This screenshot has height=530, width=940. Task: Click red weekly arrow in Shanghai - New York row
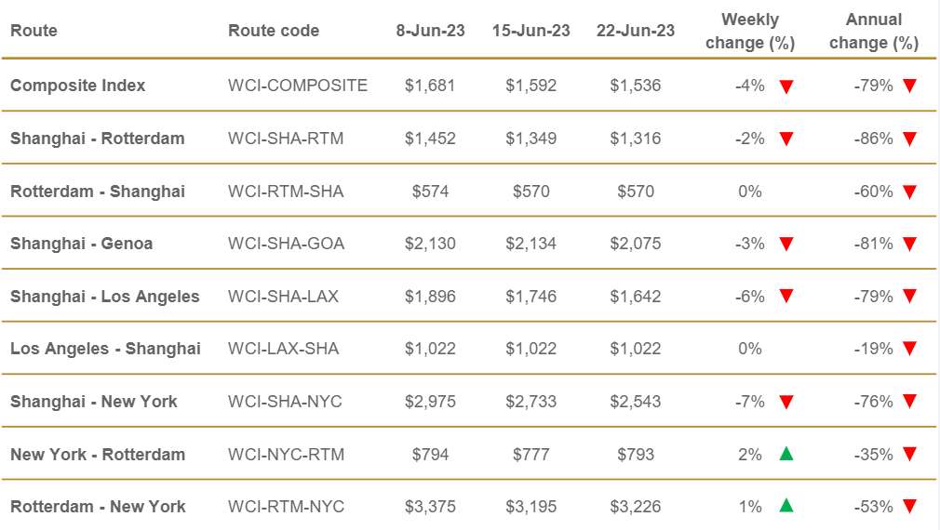(786, 402)
